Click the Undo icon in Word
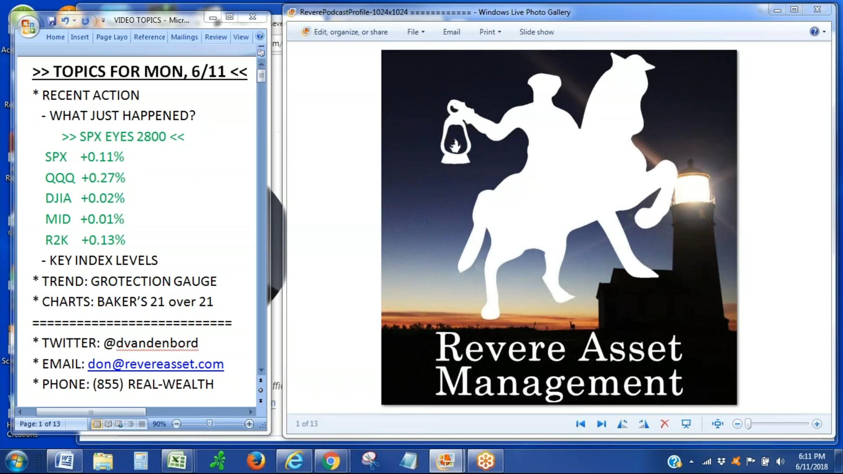Screen dimensions: 843x474 tap(65, 21)
